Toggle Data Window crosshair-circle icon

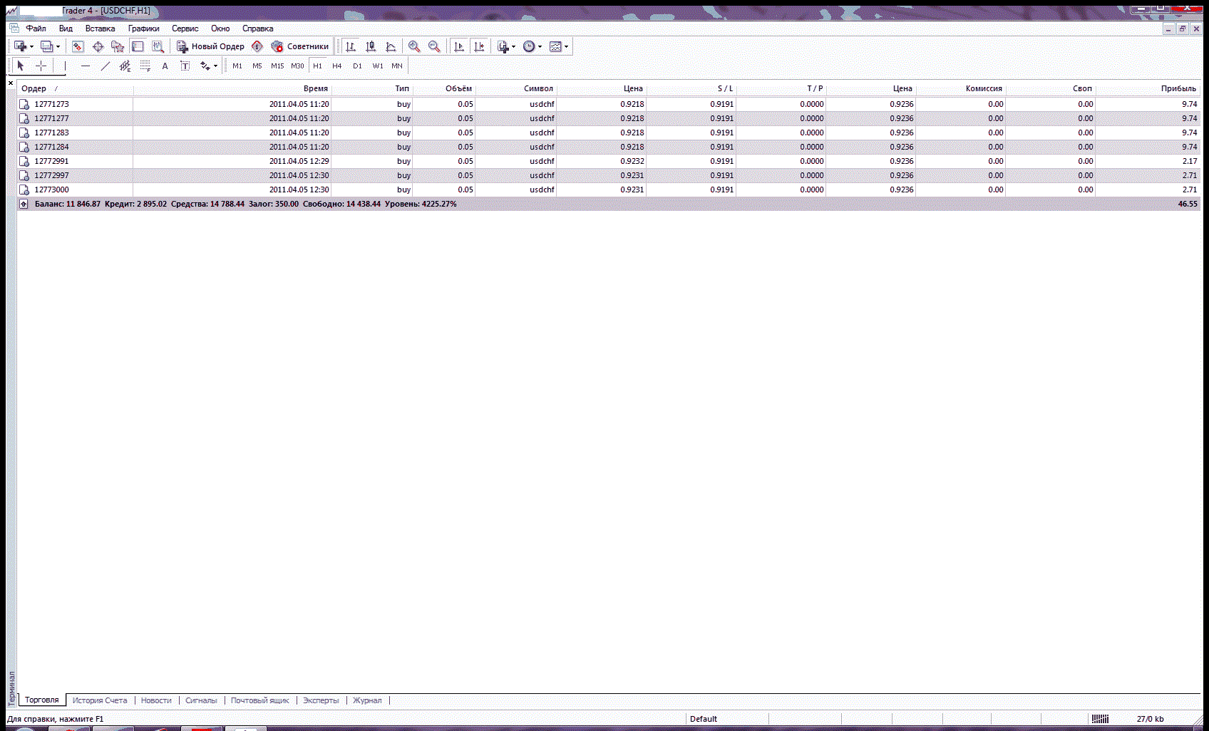click(98, 46)
